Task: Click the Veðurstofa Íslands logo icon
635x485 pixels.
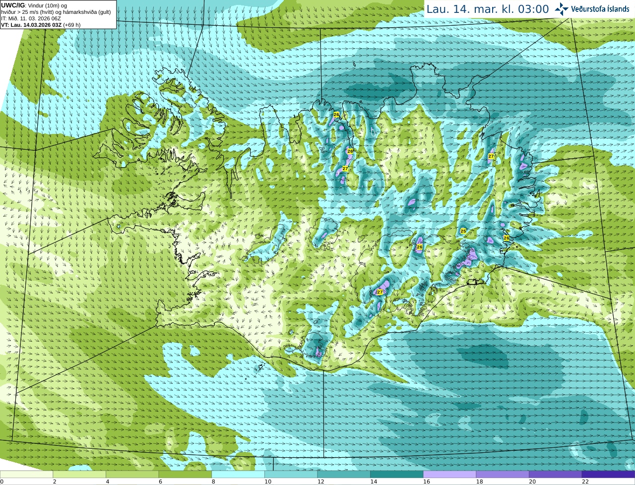Action: 562,9
